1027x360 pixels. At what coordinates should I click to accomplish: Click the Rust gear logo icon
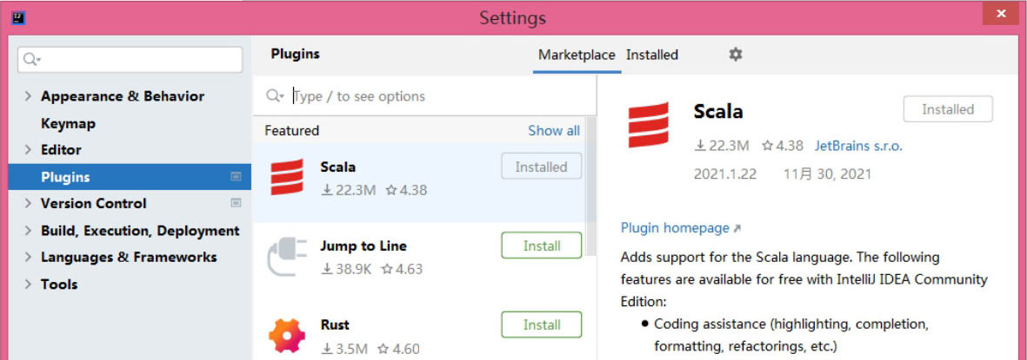coord(287,336)
